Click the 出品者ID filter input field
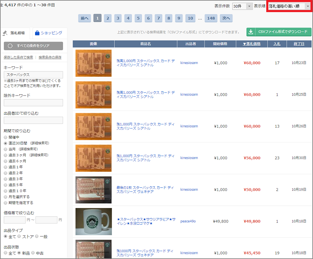Viewport: 313px width, 259px height. click(33, 120)
